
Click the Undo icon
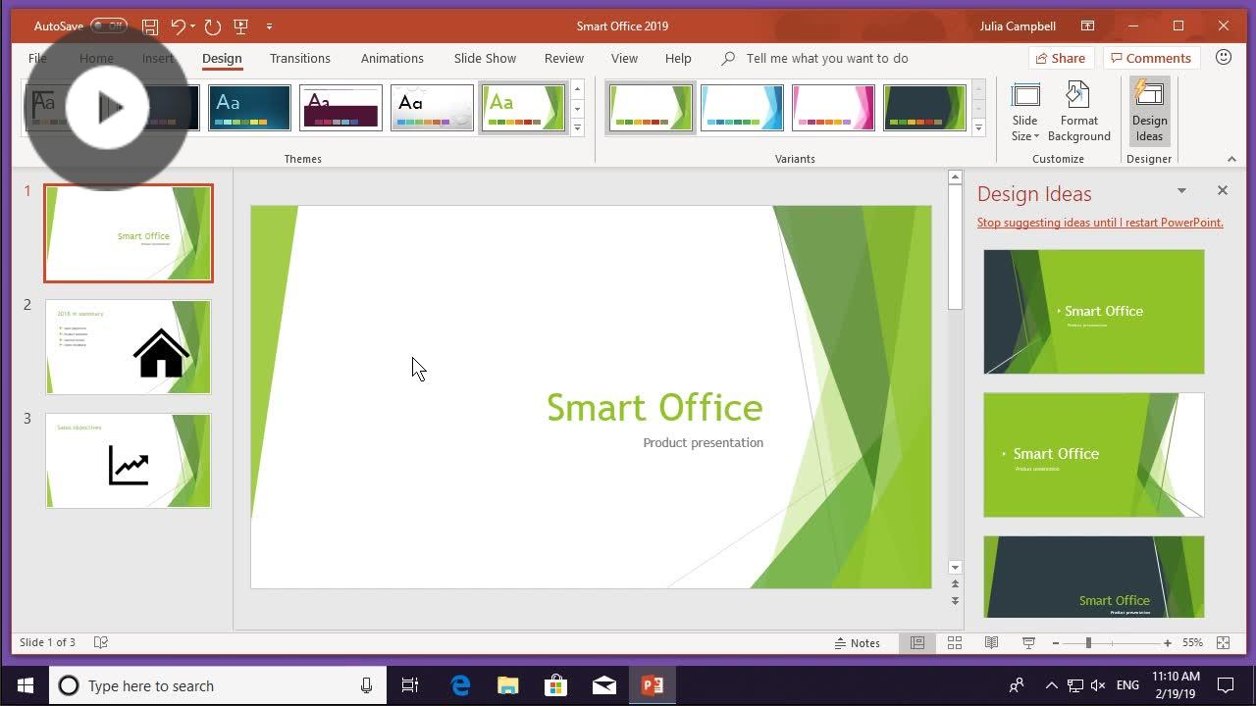tap(178, 26)
